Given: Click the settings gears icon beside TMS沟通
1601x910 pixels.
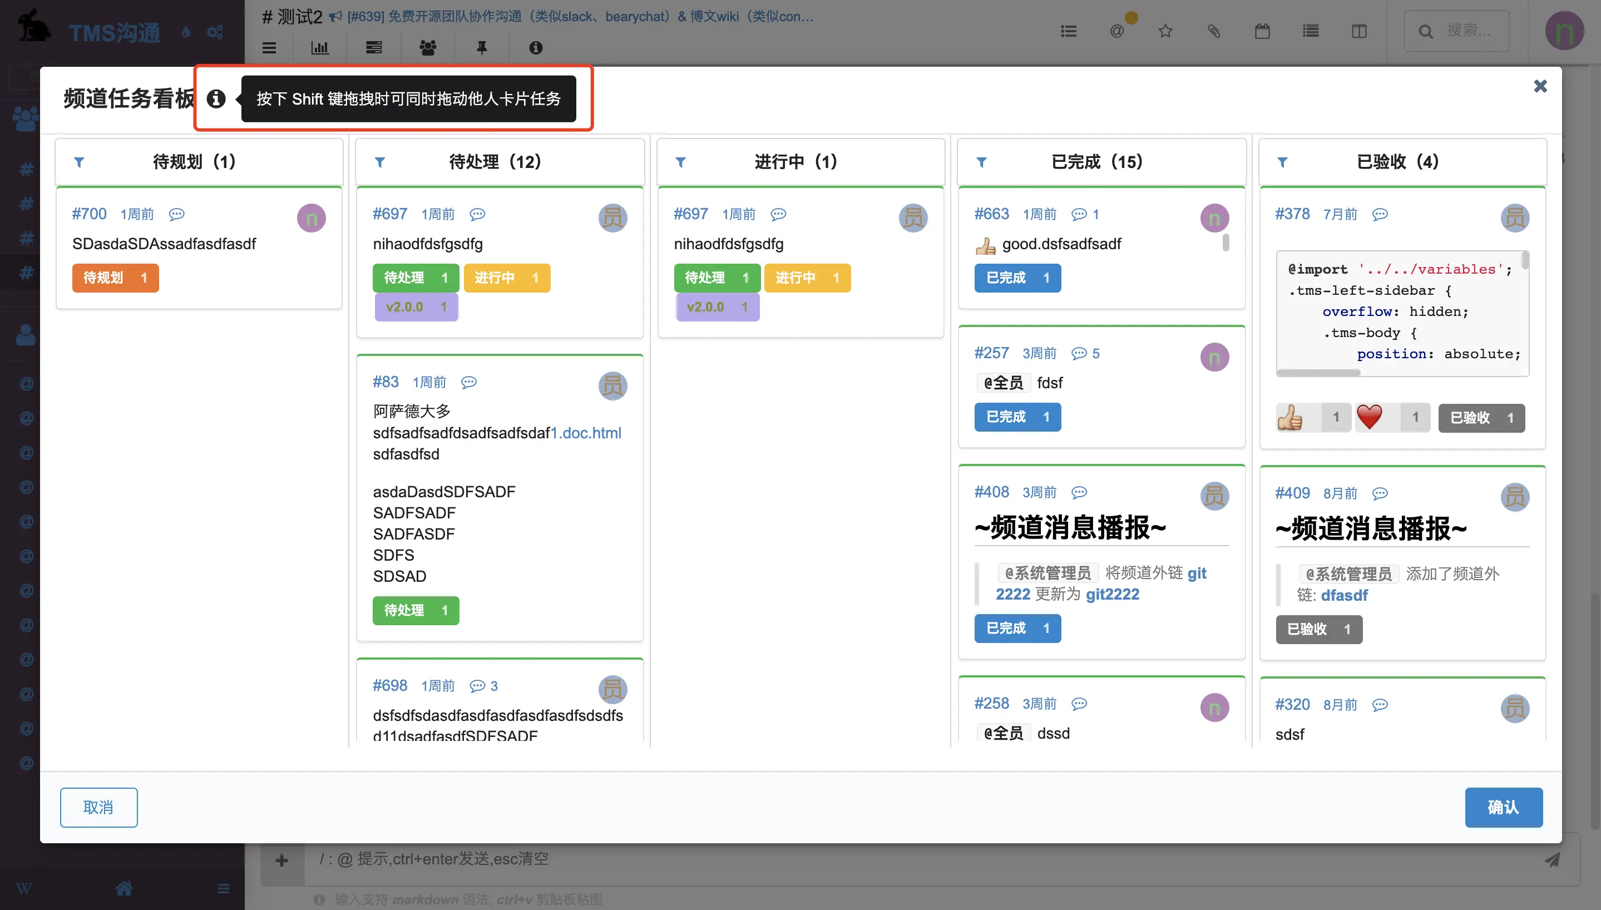Looking at the screenshot, I should (x=215, y=32).
